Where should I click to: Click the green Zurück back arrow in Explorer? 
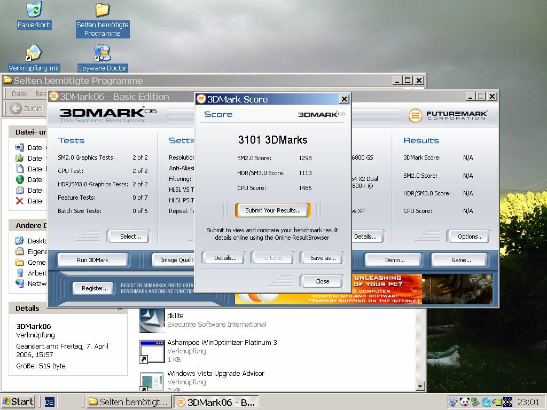pos(15,108)
